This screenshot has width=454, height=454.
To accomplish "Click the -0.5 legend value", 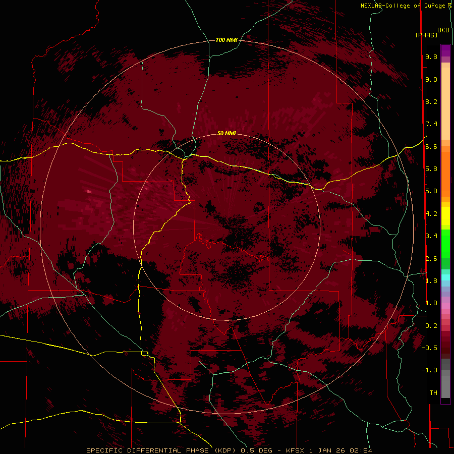I will 429,348.
